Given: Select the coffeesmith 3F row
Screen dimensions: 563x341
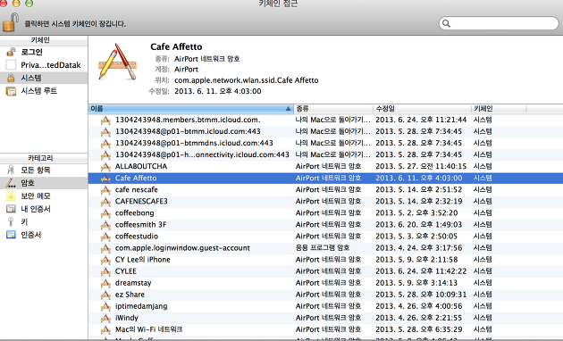Looking at the screenshot, I should (325, 224).
